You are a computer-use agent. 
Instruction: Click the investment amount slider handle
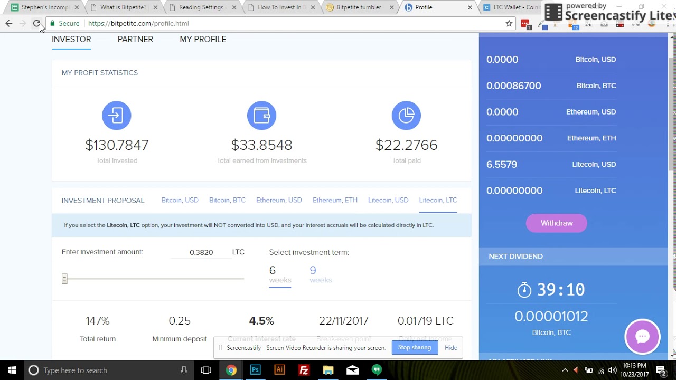click(64, 279)
